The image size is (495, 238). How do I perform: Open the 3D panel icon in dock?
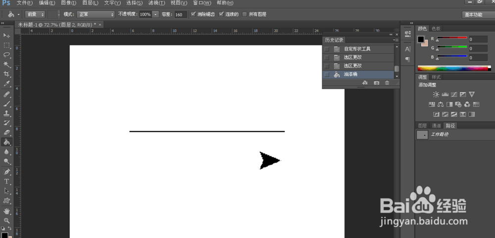[x=407, y=33]
